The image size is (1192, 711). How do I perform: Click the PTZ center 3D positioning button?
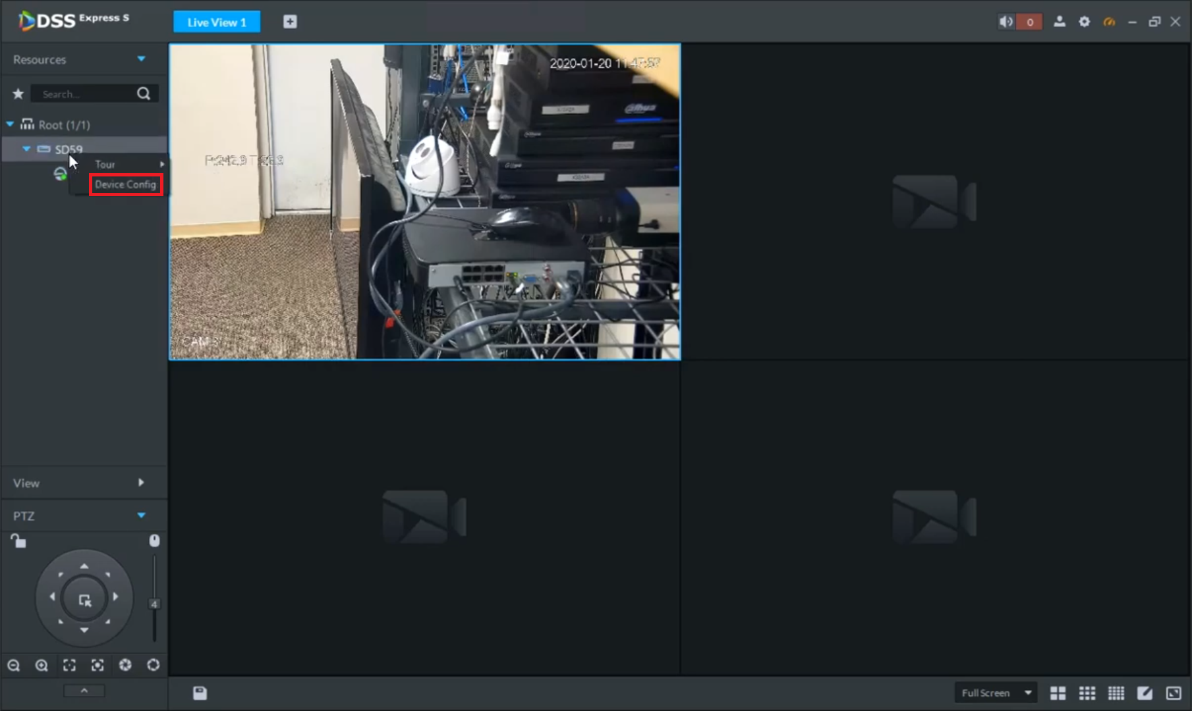pyautogui.click(x=84, y=599)
